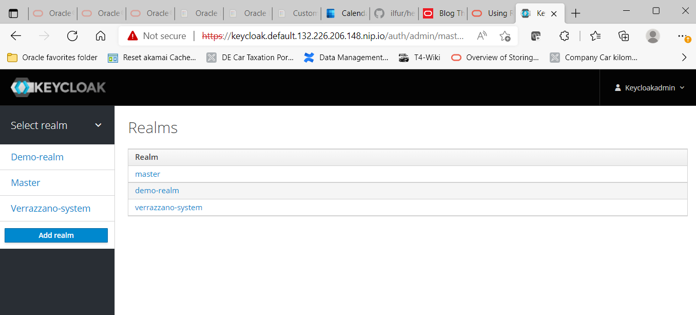696x315 pixels.
Task: Click the read aloud icon in address bar
Action: tap(482, 36)
